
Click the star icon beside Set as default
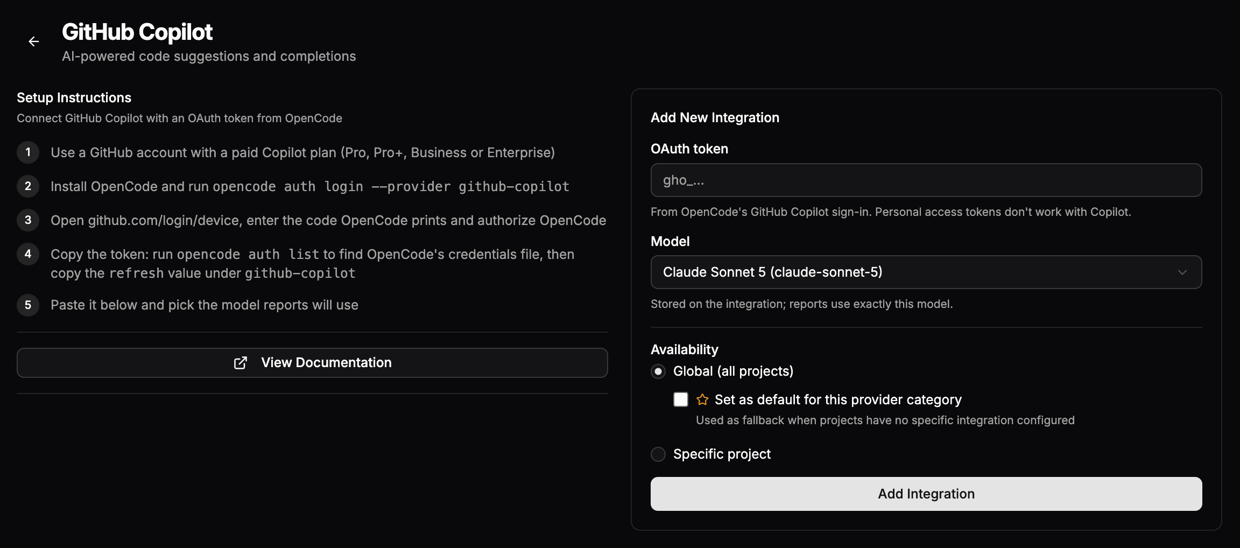(702, 399)
